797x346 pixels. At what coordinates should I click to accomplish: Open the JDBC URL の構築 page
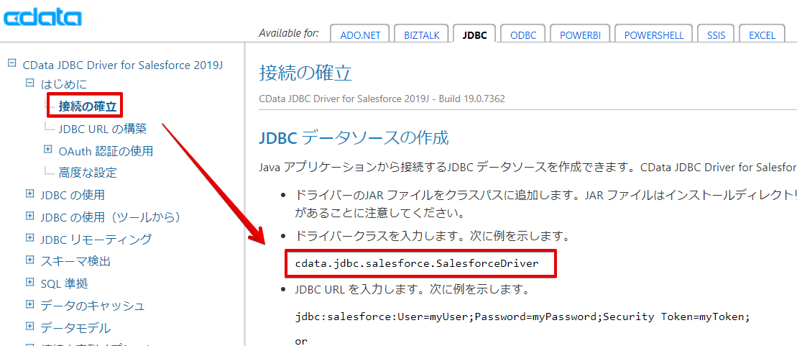103,129
